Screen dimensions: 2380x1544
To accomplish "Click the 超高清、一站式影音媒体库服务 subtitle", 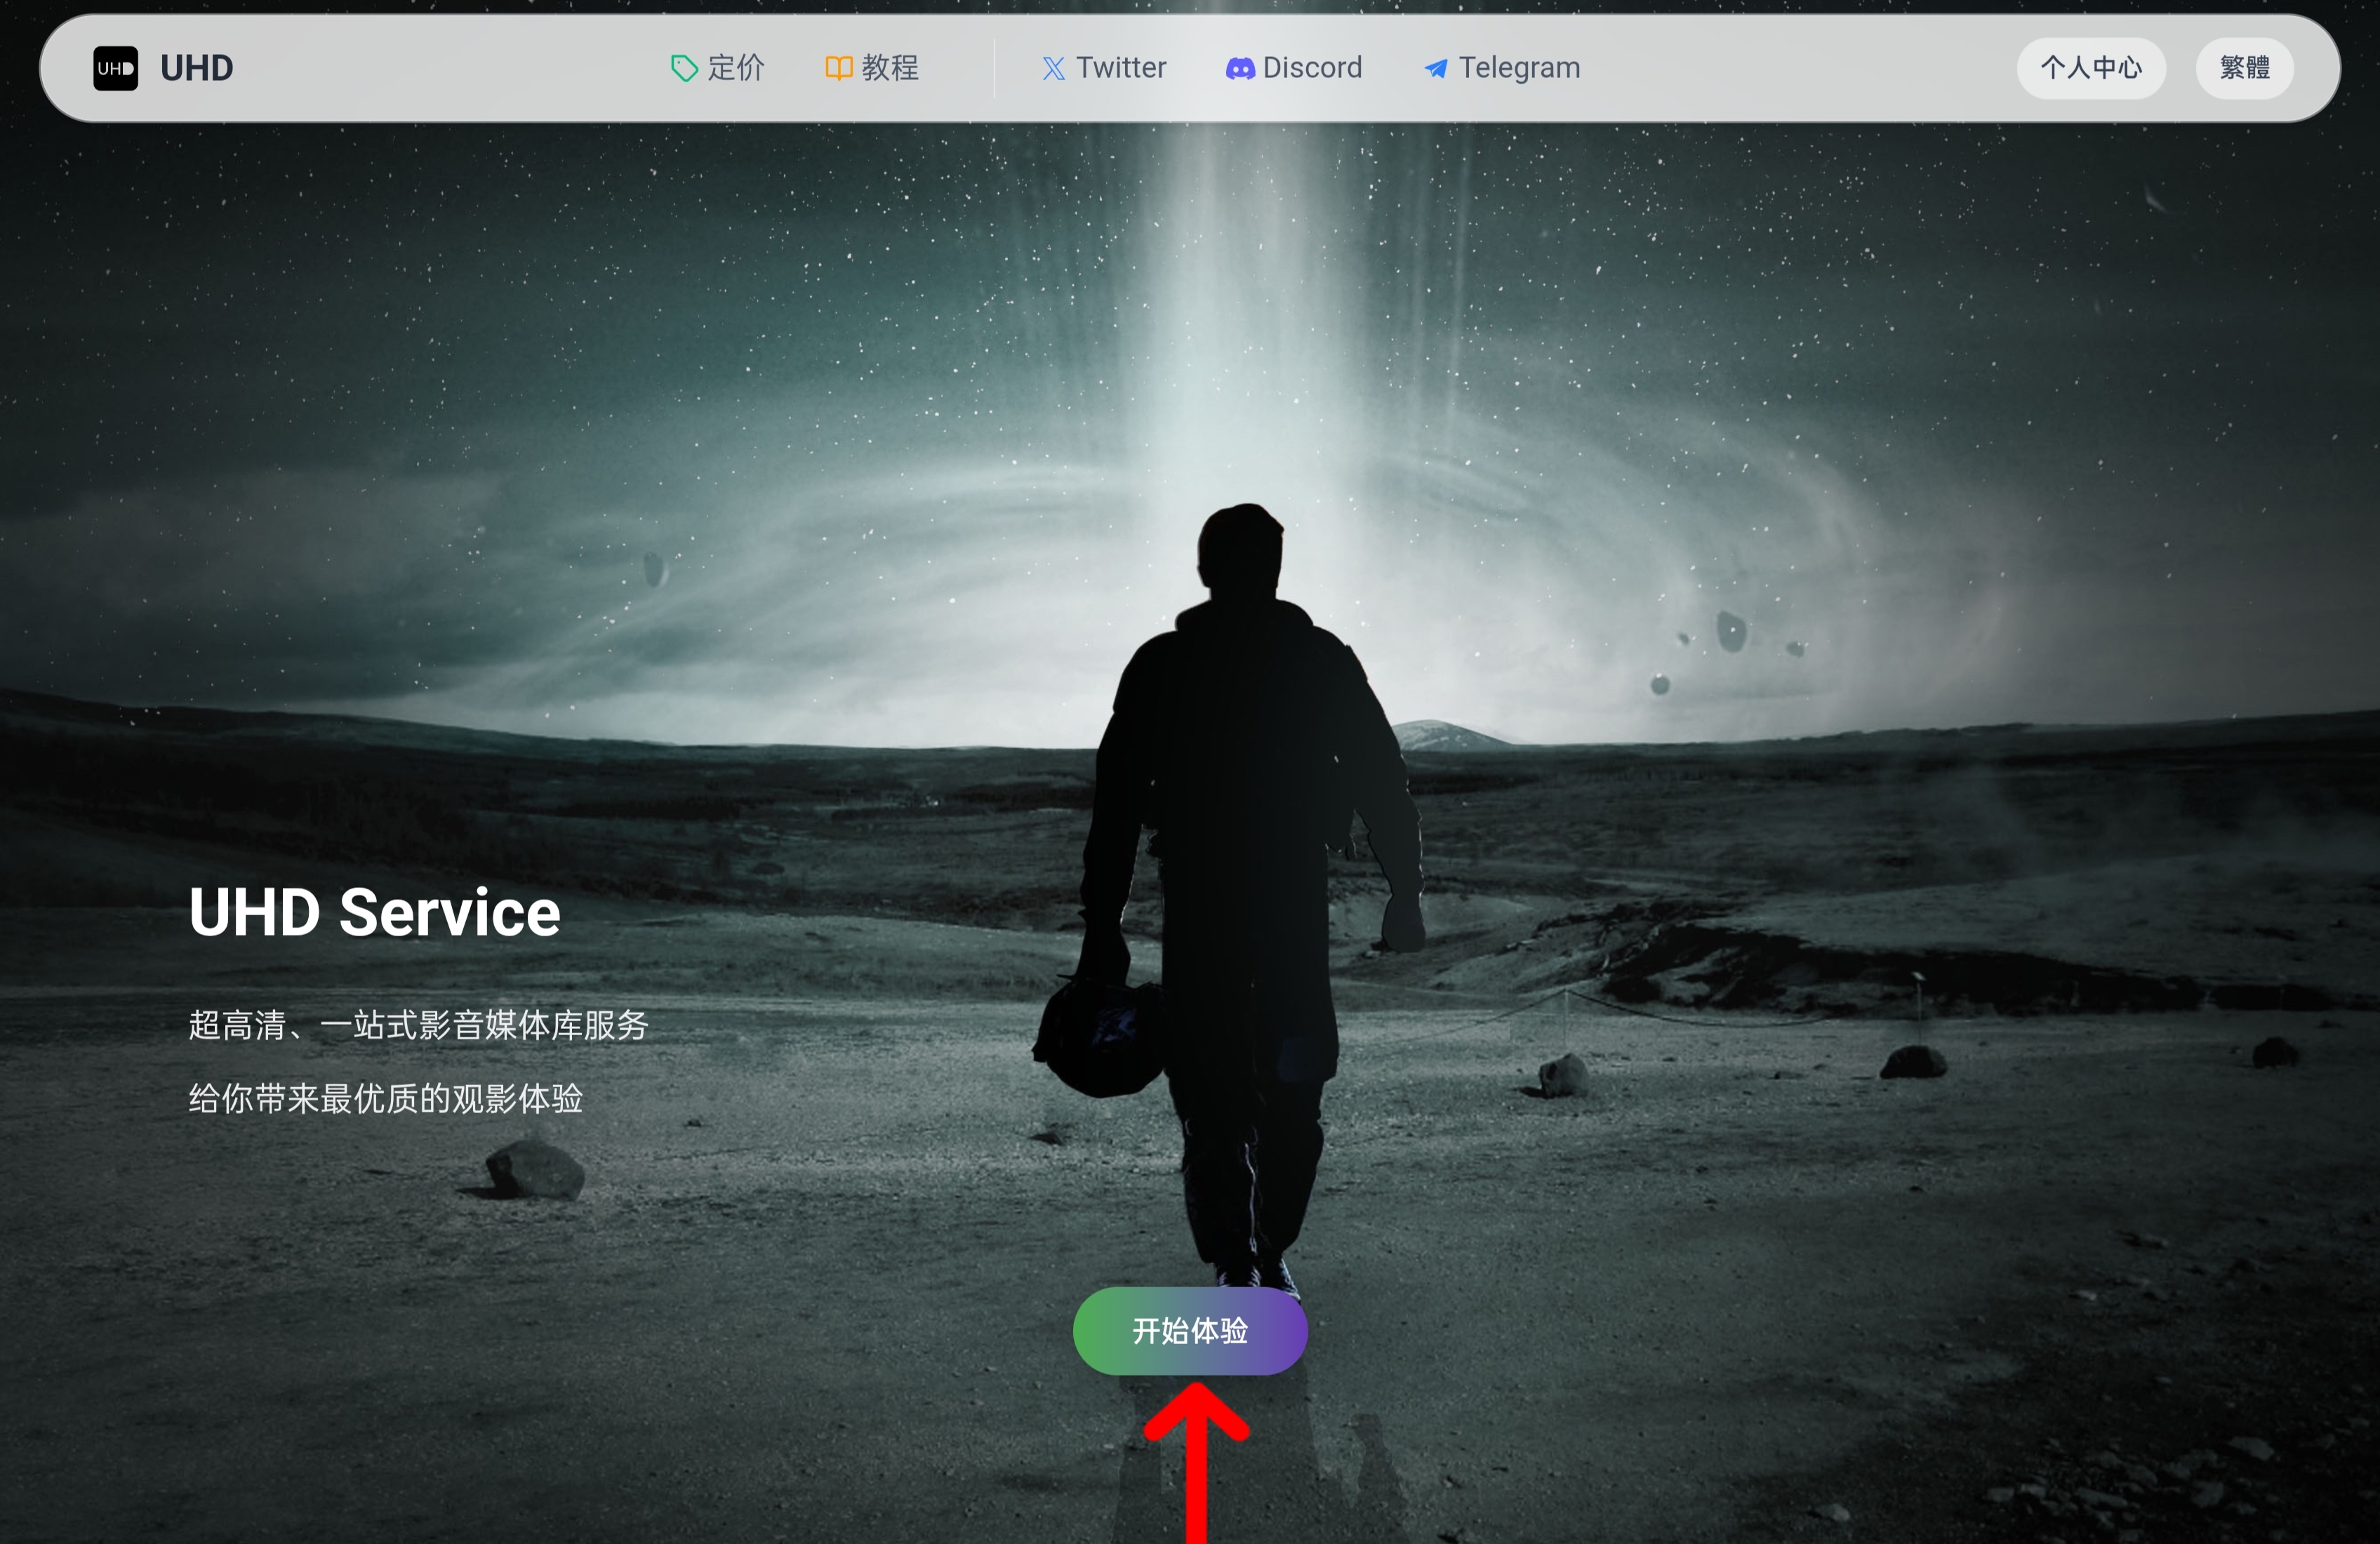I will click(418, 1025).
